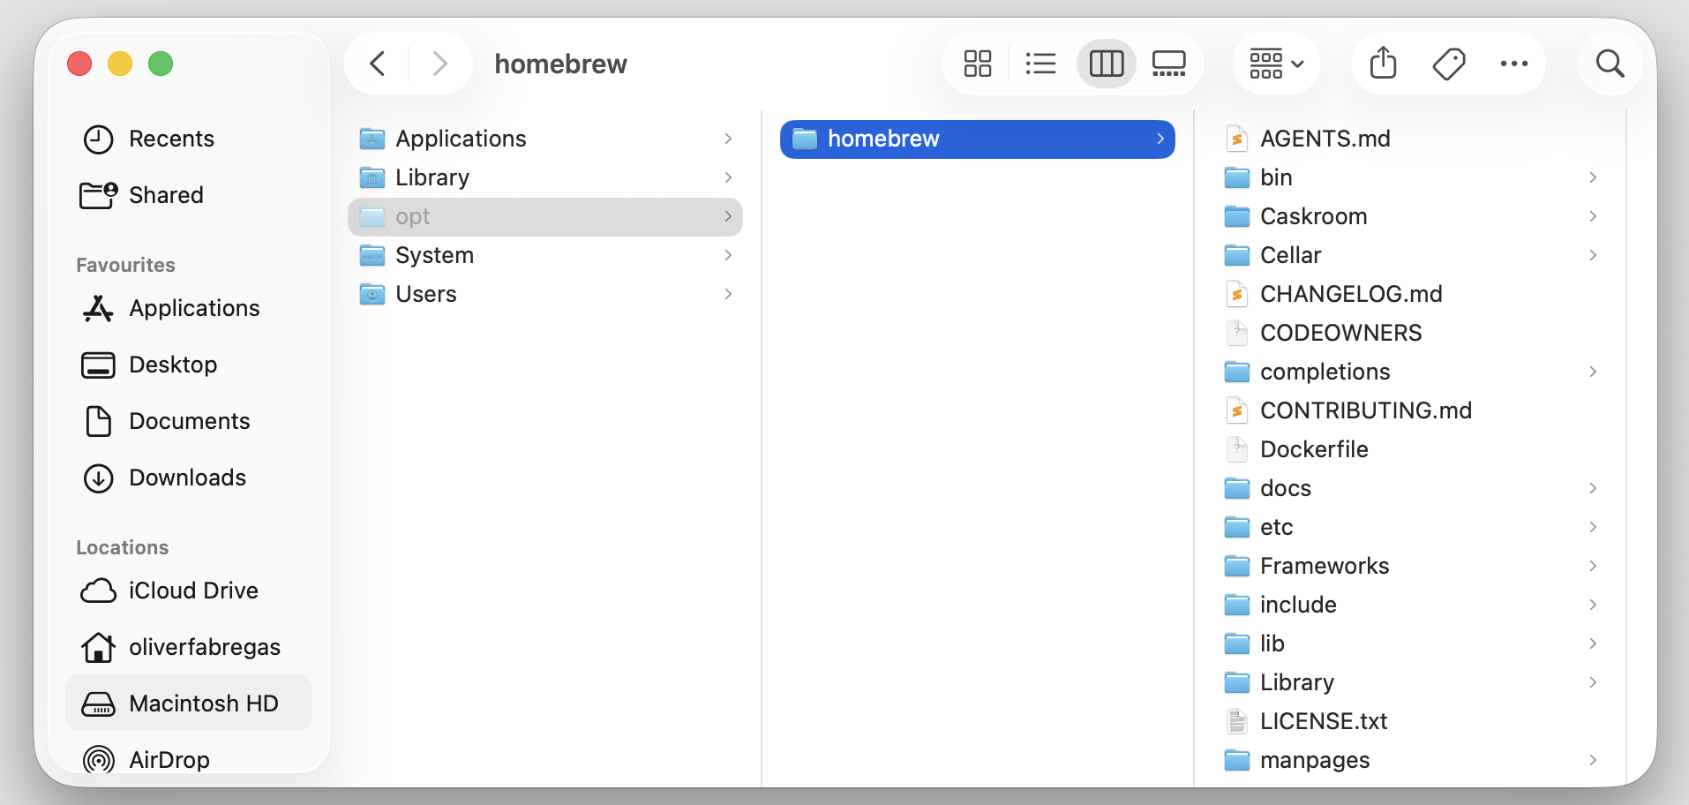Open the More actions ellipsis menu

tap(1514, 64)
